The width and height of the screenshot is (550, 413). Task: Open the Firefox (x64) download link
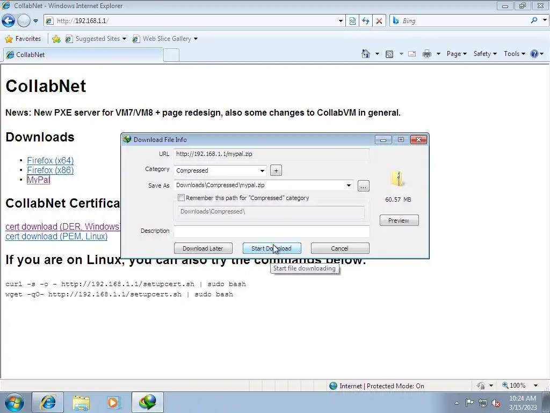click(x=50, y=160)
